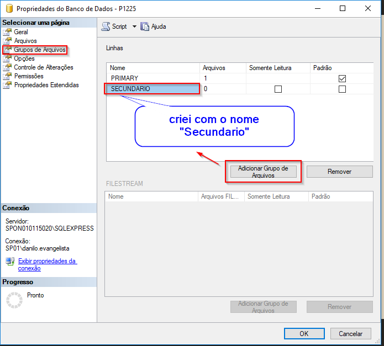384x346 pixels.
Task: Edit the SECUNDARIO filegroup name
Action: click(152, 88)
